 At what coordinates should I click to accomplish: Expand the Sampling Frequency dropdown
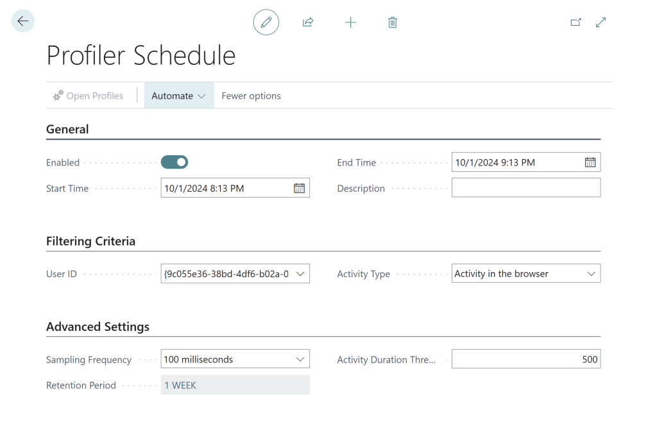tap(300, 359)
